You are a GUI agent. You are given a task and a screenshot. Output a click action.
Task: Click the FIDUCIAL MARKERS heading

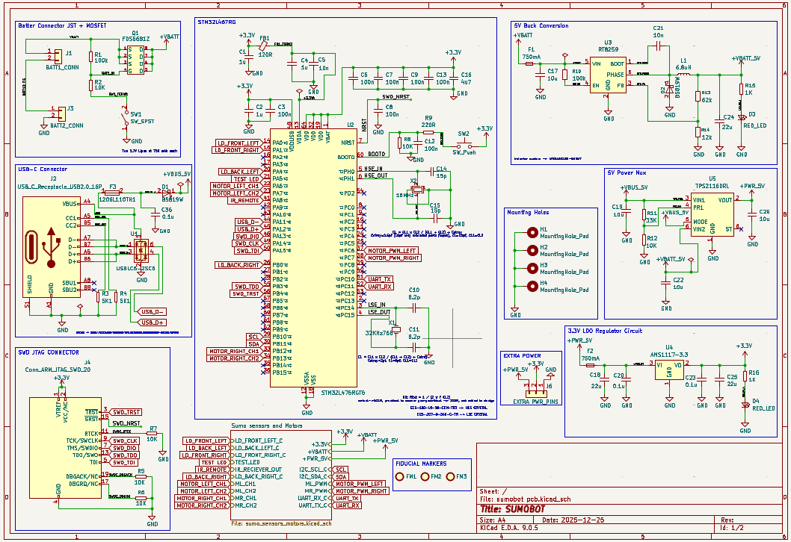(421, 464)
